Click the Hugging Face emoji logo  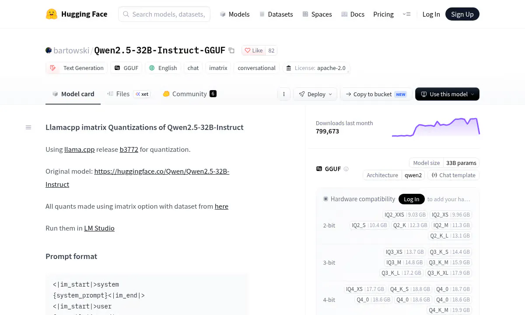pyautogui.click(x=52, y=14)
